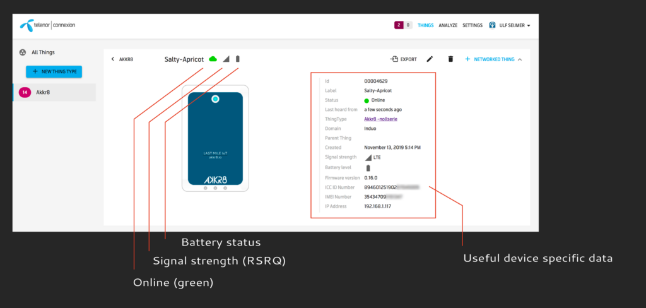Click the green online cloud icon
The height and width of the screenshot is (308, 646).
(x=213, y=59)
